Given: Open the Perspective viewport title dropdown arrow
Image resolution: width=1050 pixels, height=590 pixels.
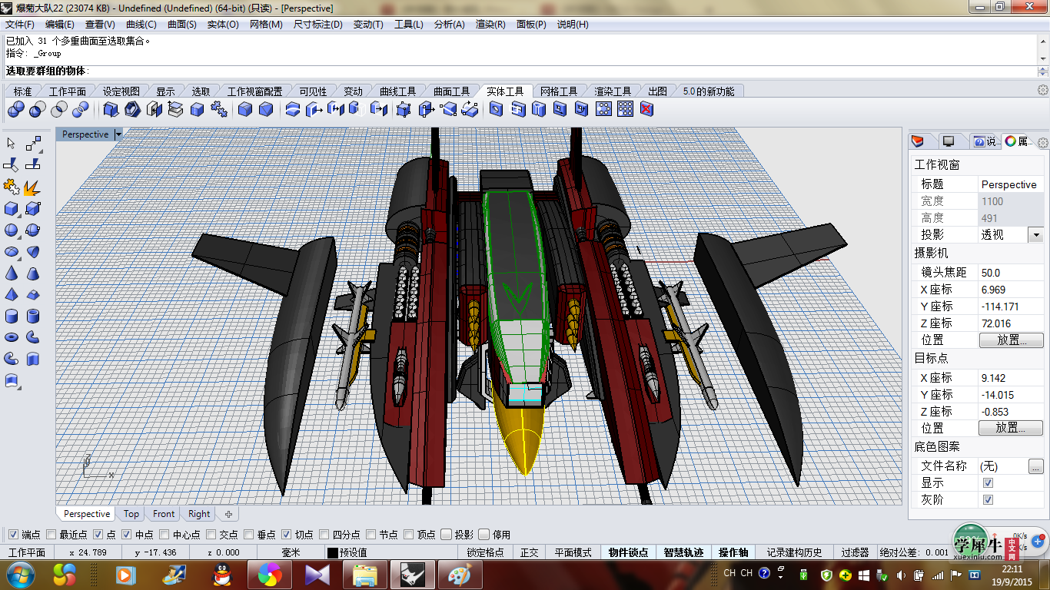Looking at the screenshot, I should click(118, 134).
